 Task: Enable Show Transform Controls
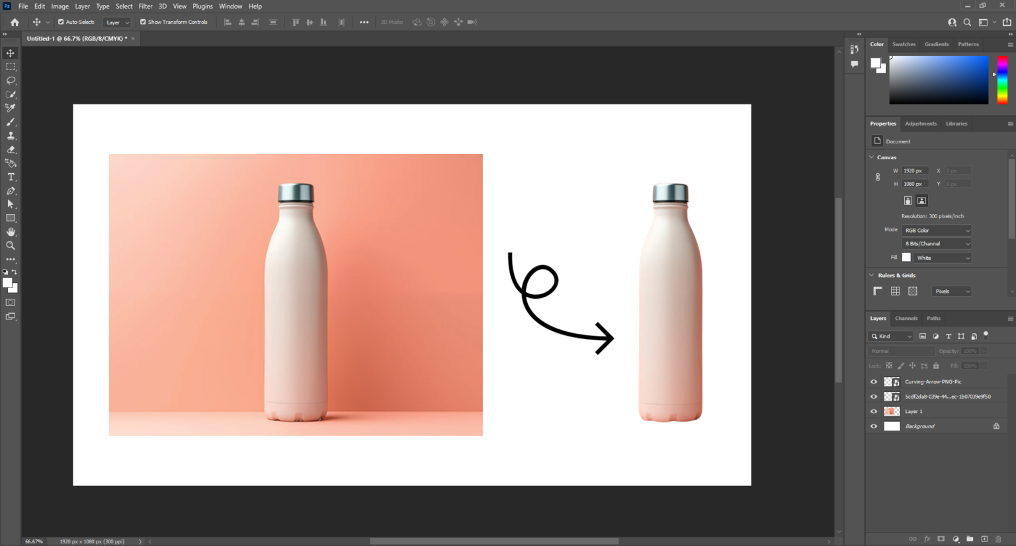click(x=142, y=22)
